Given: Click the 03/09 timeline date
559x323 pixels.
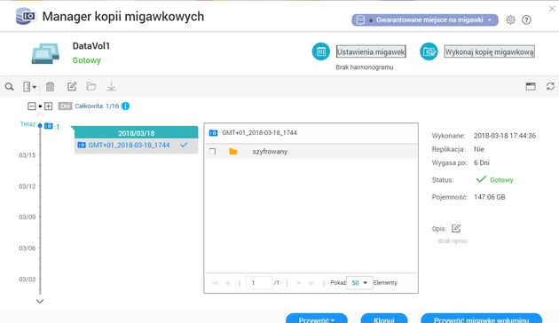Looking at the screenshot, I should (28, 217).
